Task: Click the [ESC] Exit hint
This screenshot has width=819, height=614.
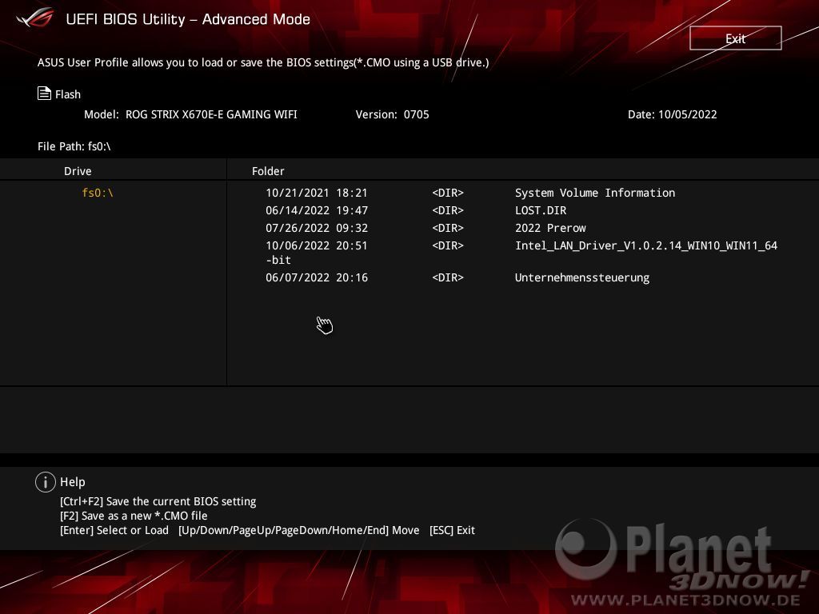Action: (453, 530)
